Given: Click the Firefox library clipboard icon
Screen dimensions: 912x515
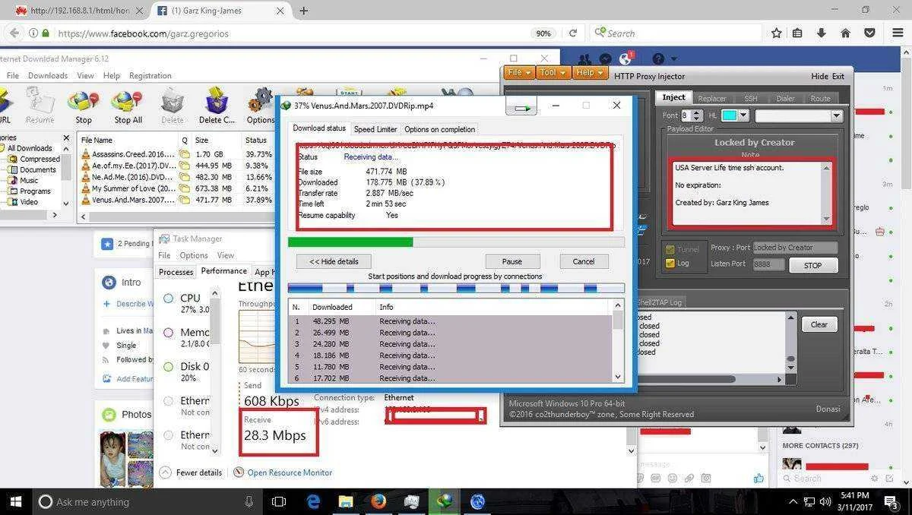Looking at the screenshot, I should [x=798, y=33].
